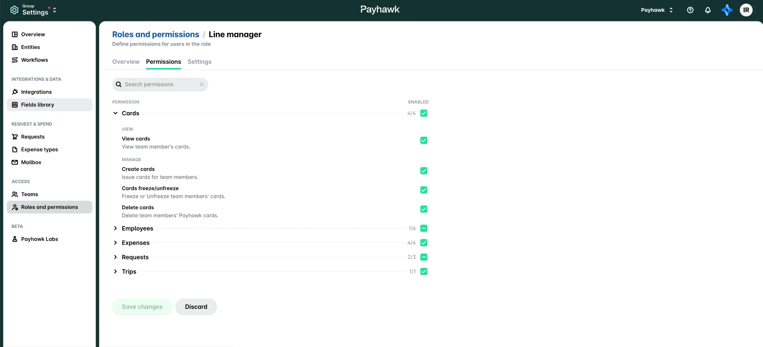The height and width of the screenshot is (347, 763).
Task: Click the Entities building icon
Action: (15, 47)
